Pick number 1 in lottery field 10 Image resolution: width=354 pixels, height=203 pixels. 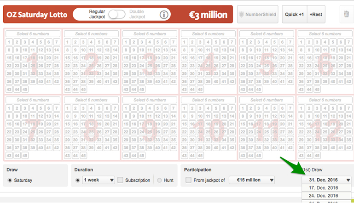185,108
